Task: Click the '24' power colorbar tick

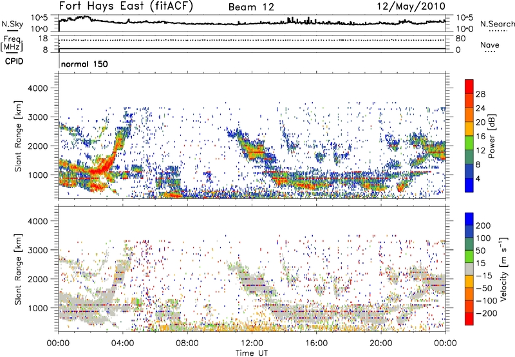Action: coord(480,108)
